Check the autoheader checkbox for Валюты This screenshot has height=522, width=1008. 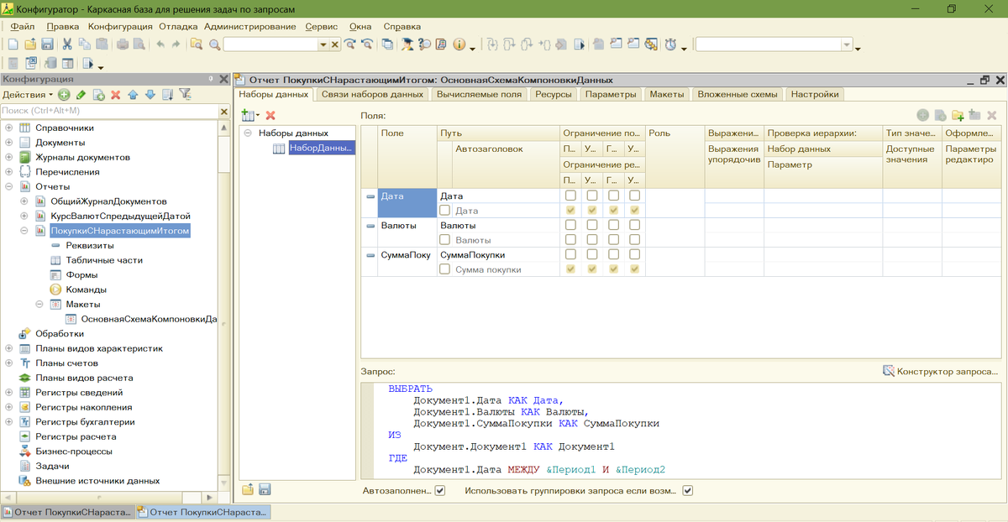click(x=445, y=240)
